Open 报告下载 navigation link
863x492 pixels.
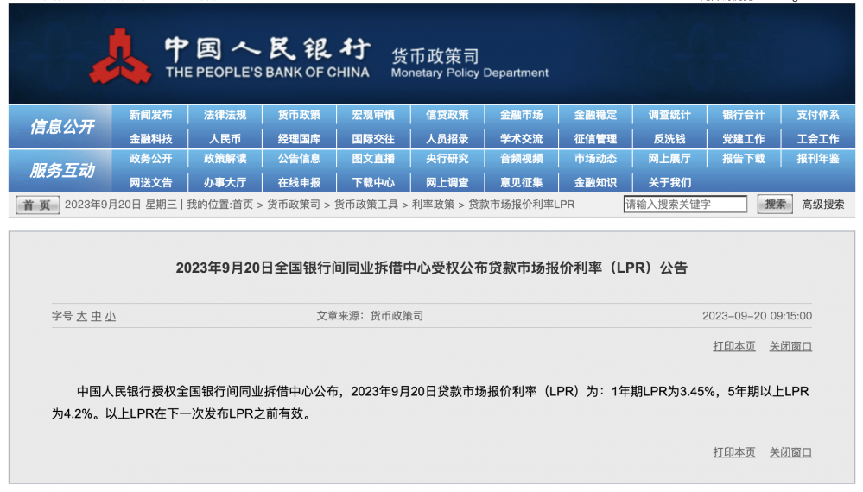(744, 158)
